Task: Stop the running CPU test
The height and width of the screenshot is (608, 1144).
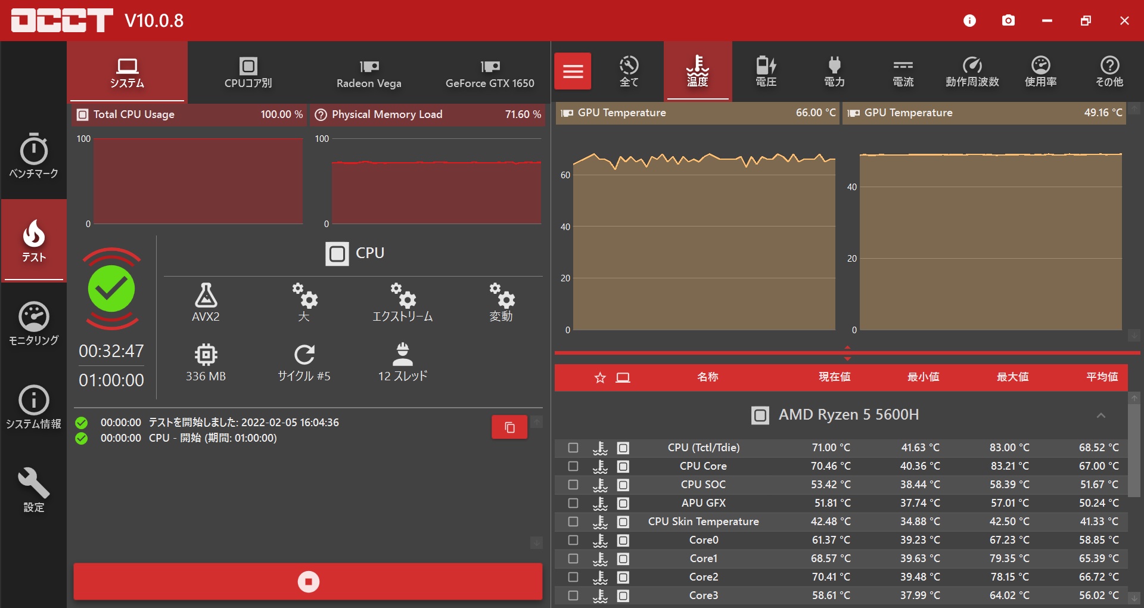Action: [308, 581]
